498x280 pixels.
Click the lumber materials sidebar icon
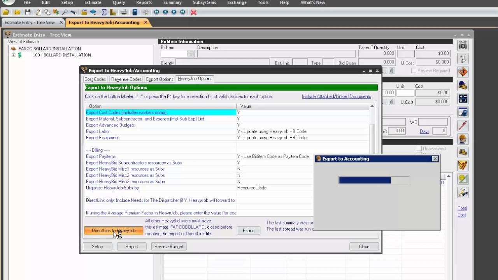pos(463,165)
